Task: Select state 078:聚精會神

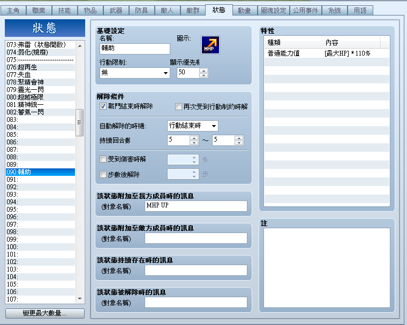Action: coord(41,82)
